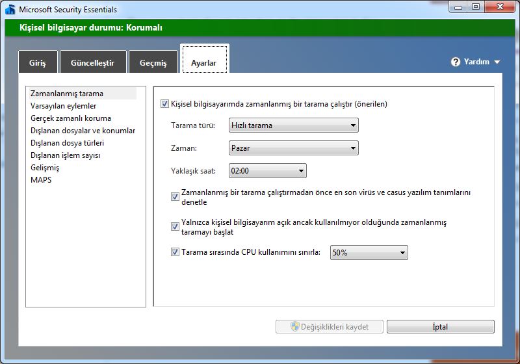Switch to the Güncelleştir tab
Image resolution: width=520 pixels, height=364 pixels.
tap(92, 63)
